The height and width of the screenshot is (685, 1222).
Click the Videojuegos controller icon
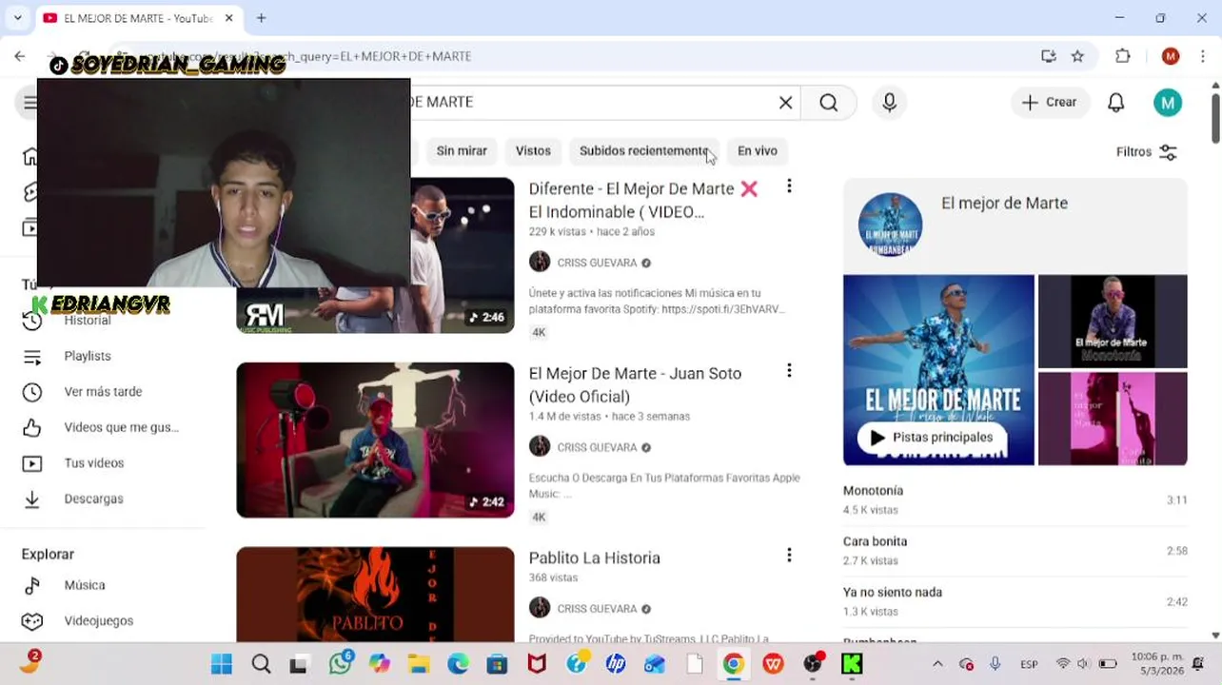(x=32, y=621)
